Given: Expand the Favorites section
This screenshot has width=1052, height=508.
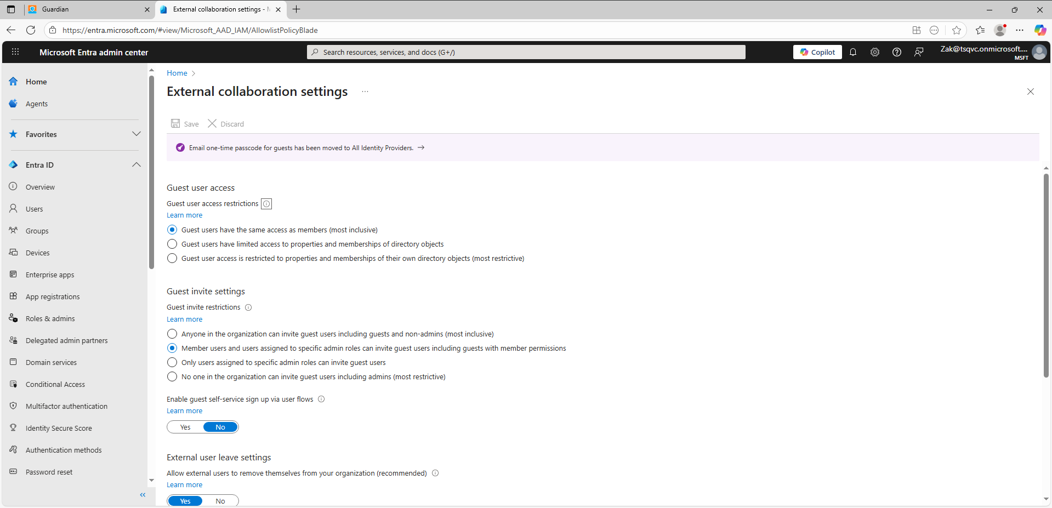Looking at the screenshot, I should tap(137, 134).
